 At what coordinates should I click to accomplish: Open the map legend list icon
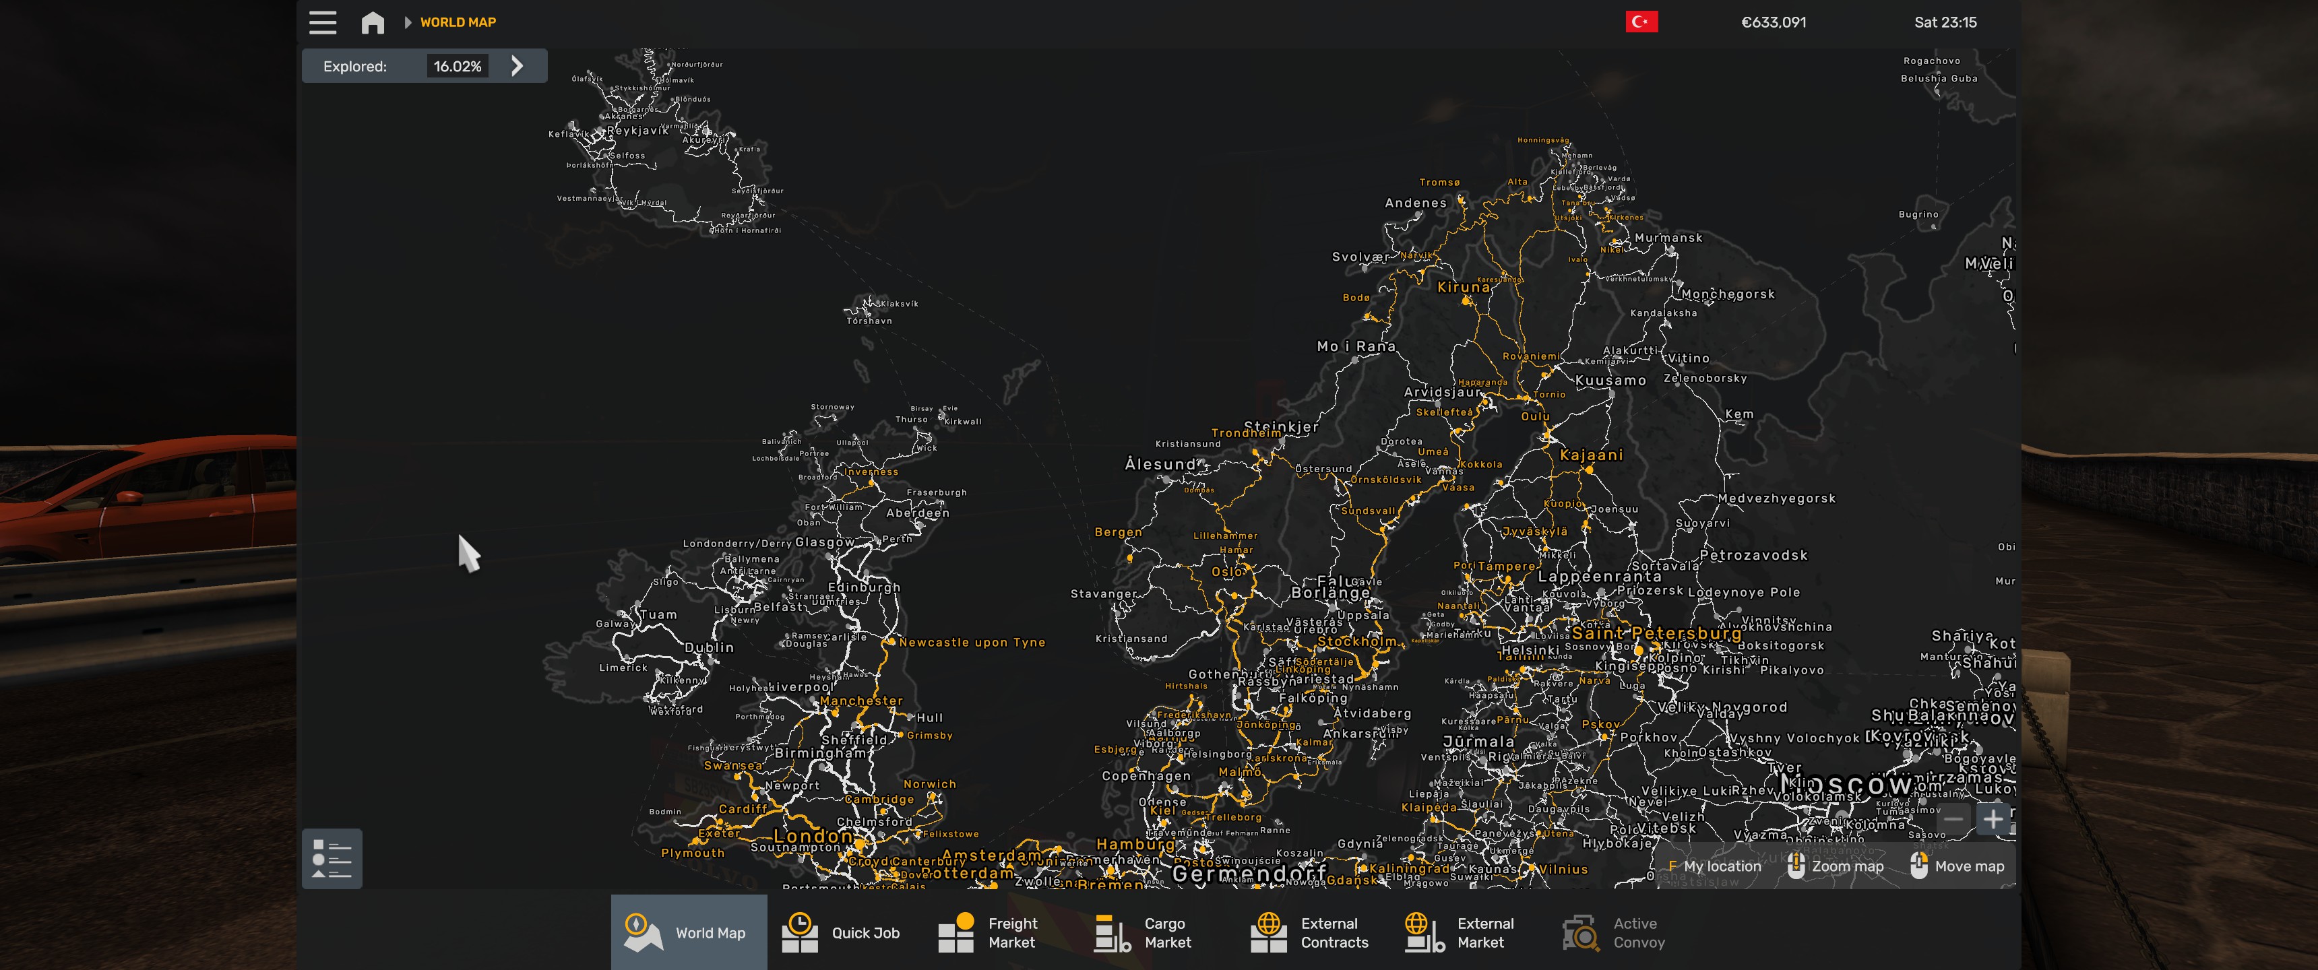point(331,858)
